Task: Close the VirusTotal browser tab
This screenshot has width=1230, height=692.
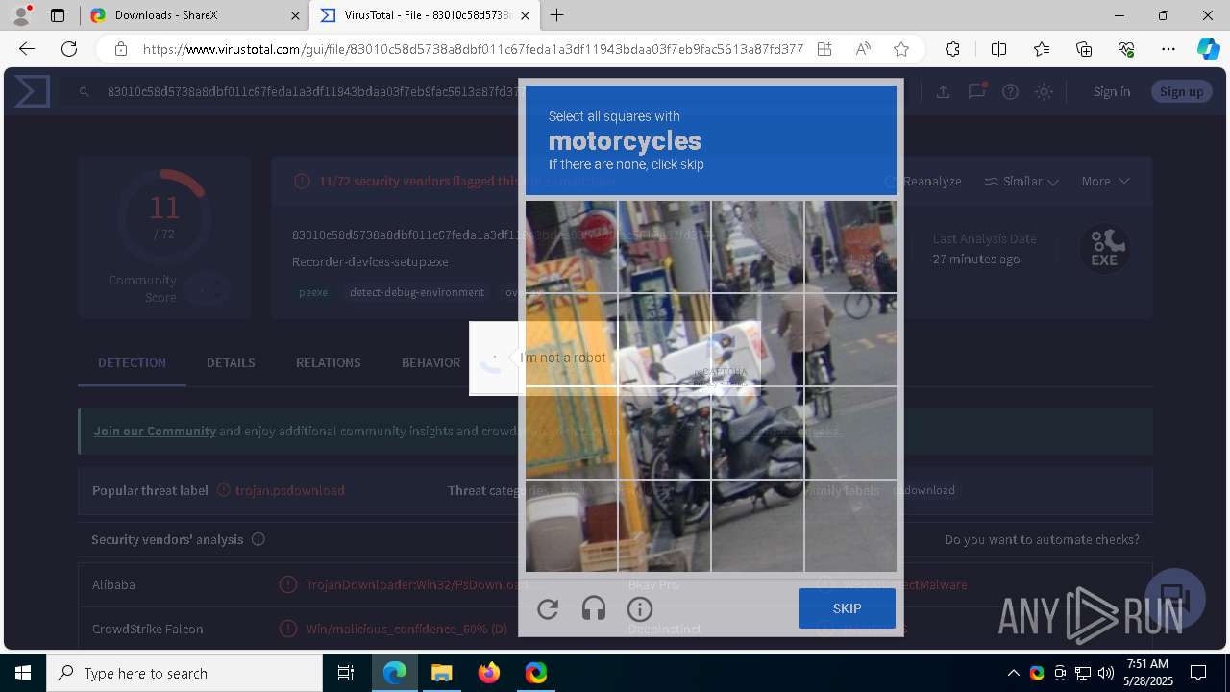Action: (525, 15)
